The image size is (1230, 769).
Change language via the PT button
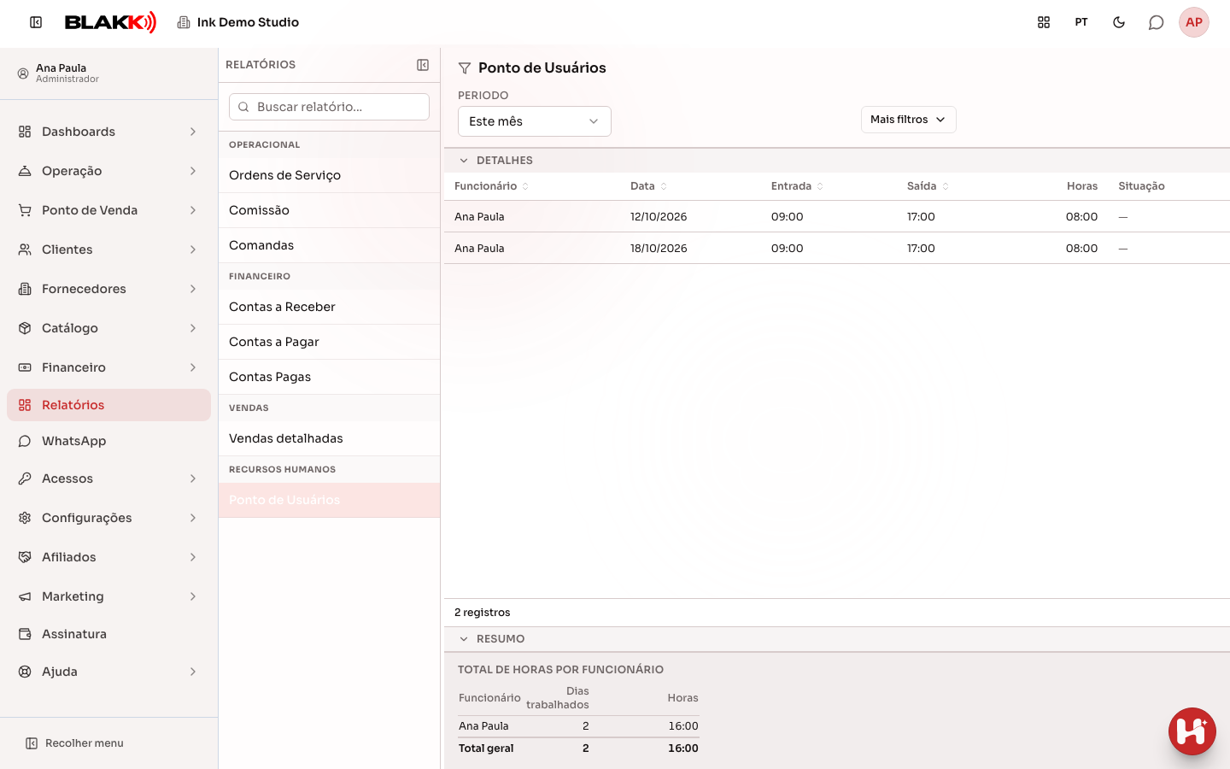coord(1081,22)
